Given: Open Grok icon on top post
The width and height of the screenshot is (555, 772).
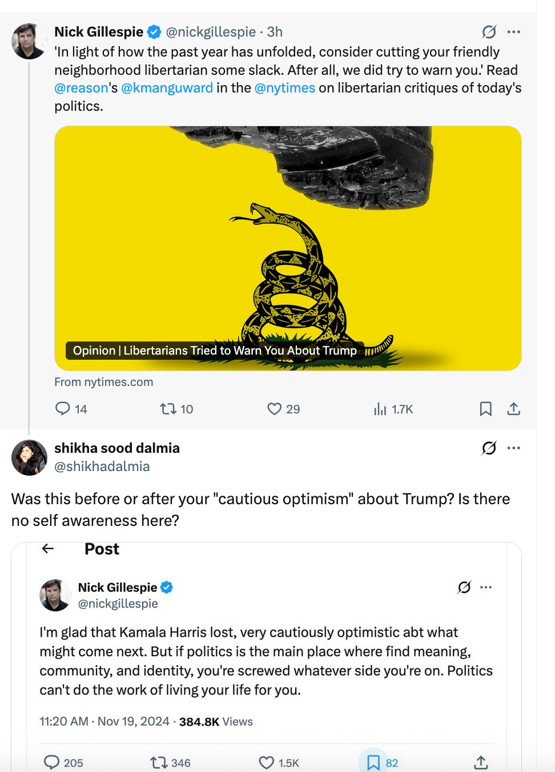Looking at the screenshot, I should tap(489, 32).
